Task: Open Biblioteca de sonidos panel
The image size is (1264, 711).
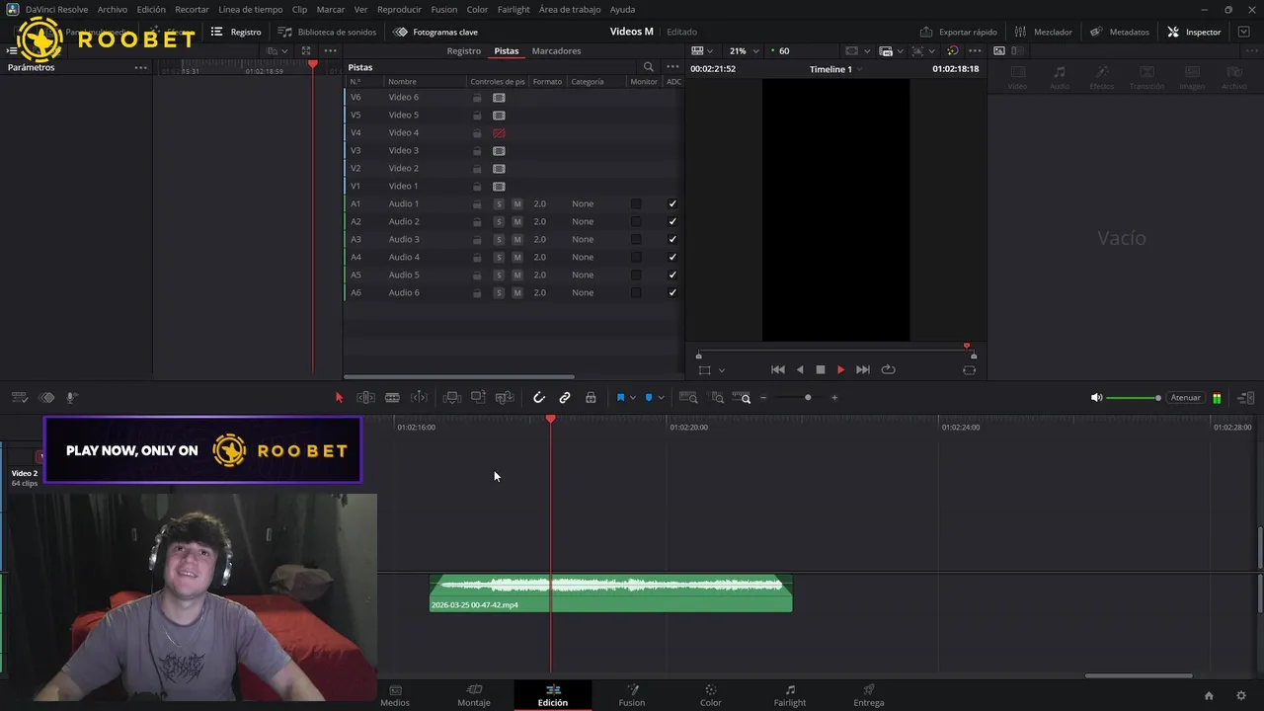Action: (x=327, y=32)
